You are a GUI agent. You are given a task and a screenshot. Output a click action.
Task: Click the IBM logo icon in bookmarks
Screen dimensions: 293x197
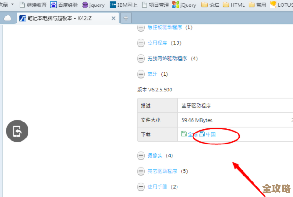pyautogui.click(x=113, y=5)
